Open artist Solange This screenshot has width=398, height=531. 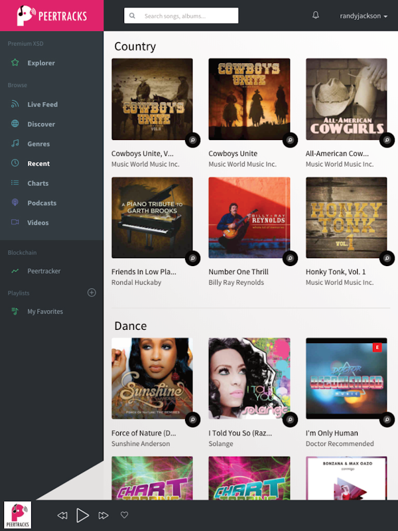(221, 443)
